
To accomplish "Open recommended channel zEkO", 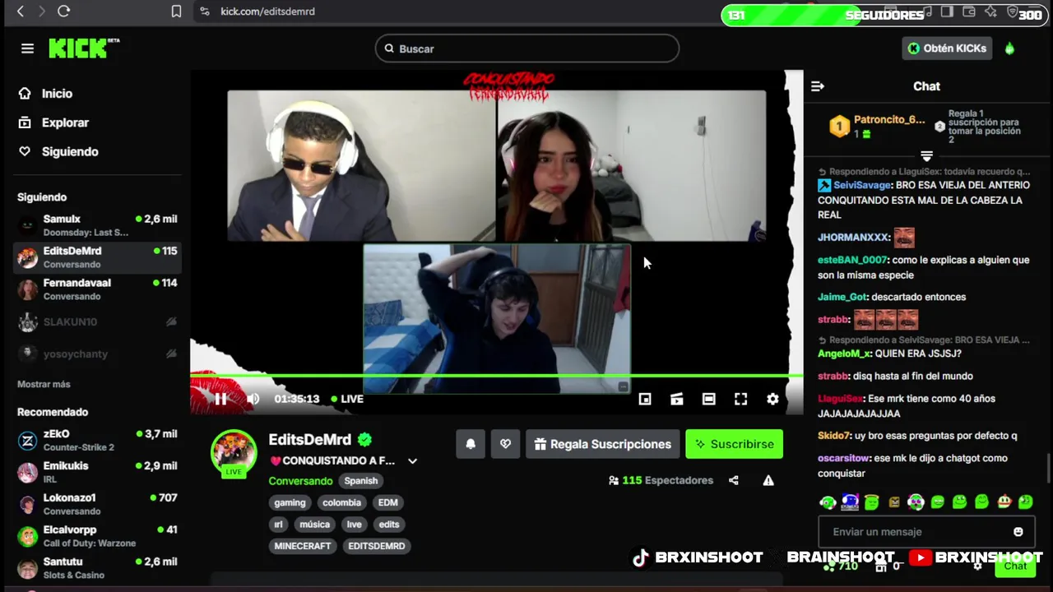I will pos(97,440).
